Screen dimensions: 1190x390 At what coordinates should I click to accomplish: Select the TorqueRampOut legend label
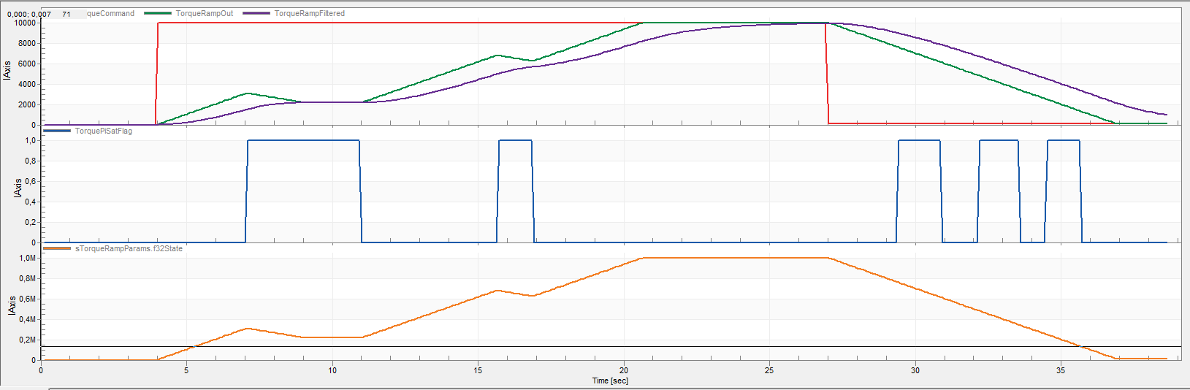(205, 14)
